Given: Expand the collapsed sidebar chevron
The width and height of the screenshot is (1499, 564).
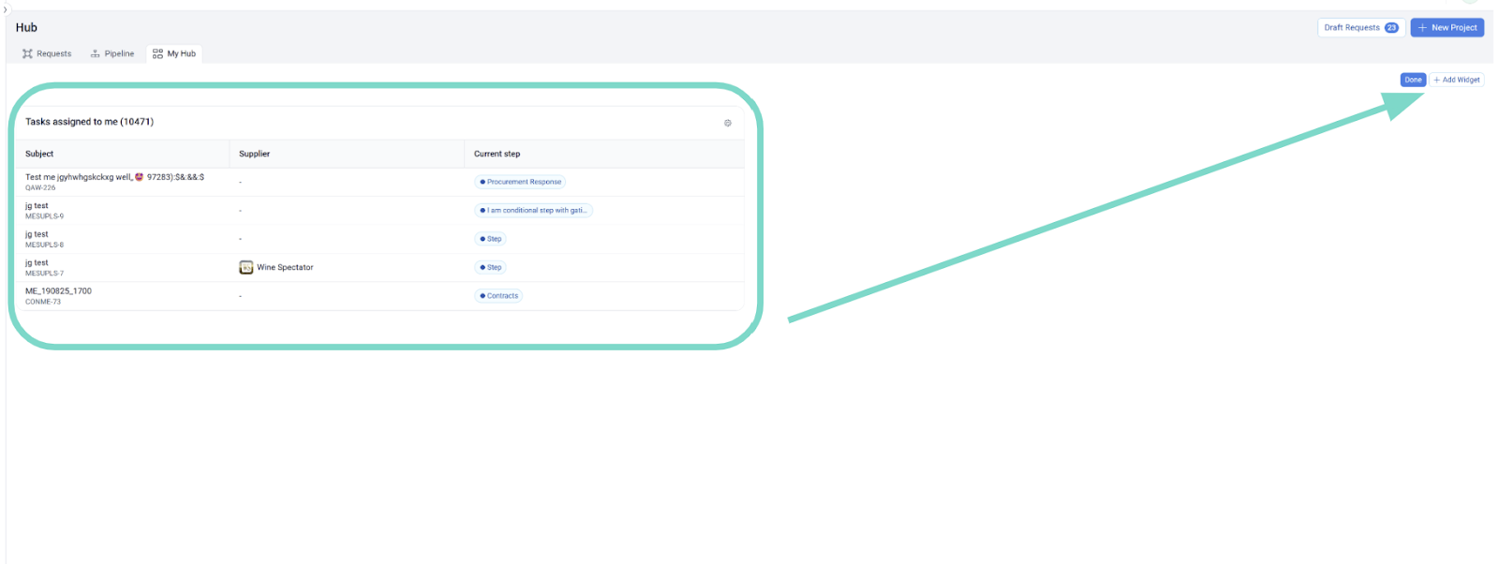Looking at the screenshot, I should point(5,9).
